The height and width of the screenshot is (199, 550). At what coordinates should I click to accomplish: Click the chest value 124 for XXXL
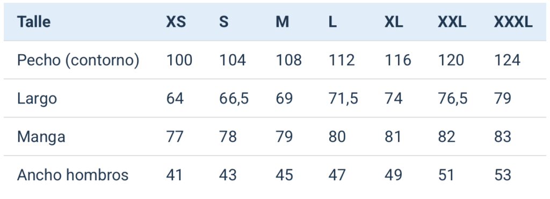507,60
